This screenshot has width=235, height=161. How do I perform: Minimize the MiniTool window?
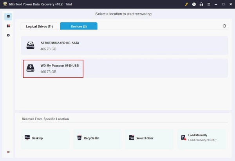pyautogui.click(x=216, y=4)
